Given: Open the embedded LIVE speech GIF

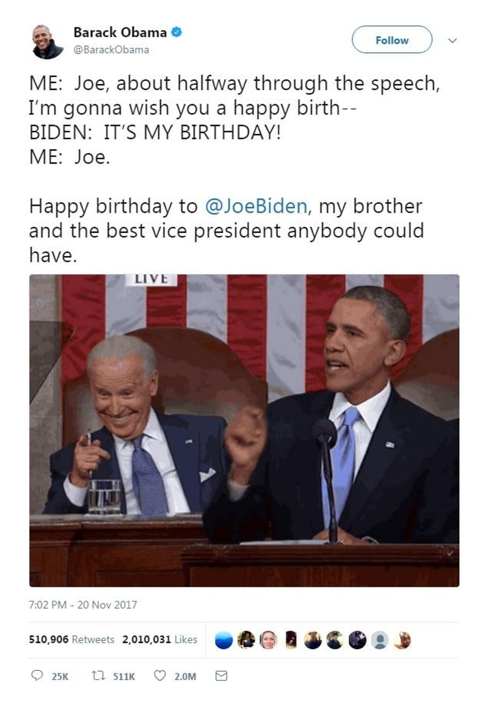Looking at the screenshot, I should point(244,430).
